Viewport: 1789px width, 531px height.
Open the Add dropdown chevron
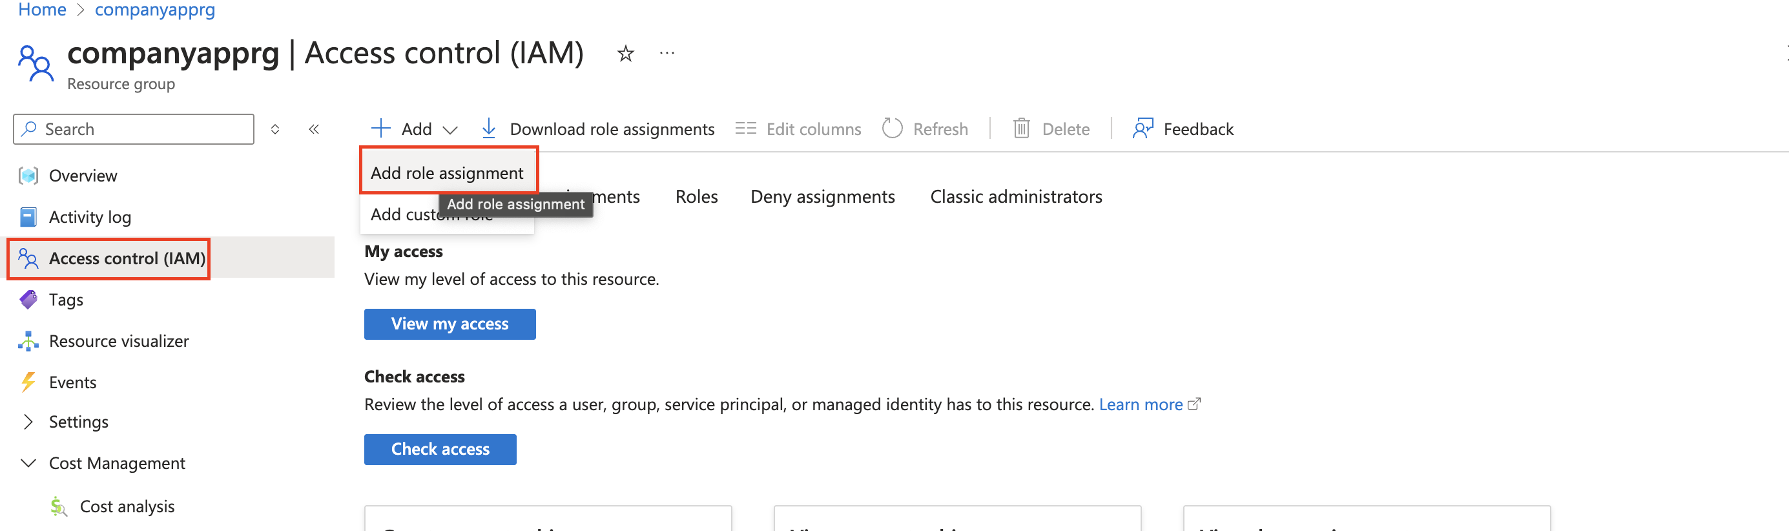click(450, 130)
